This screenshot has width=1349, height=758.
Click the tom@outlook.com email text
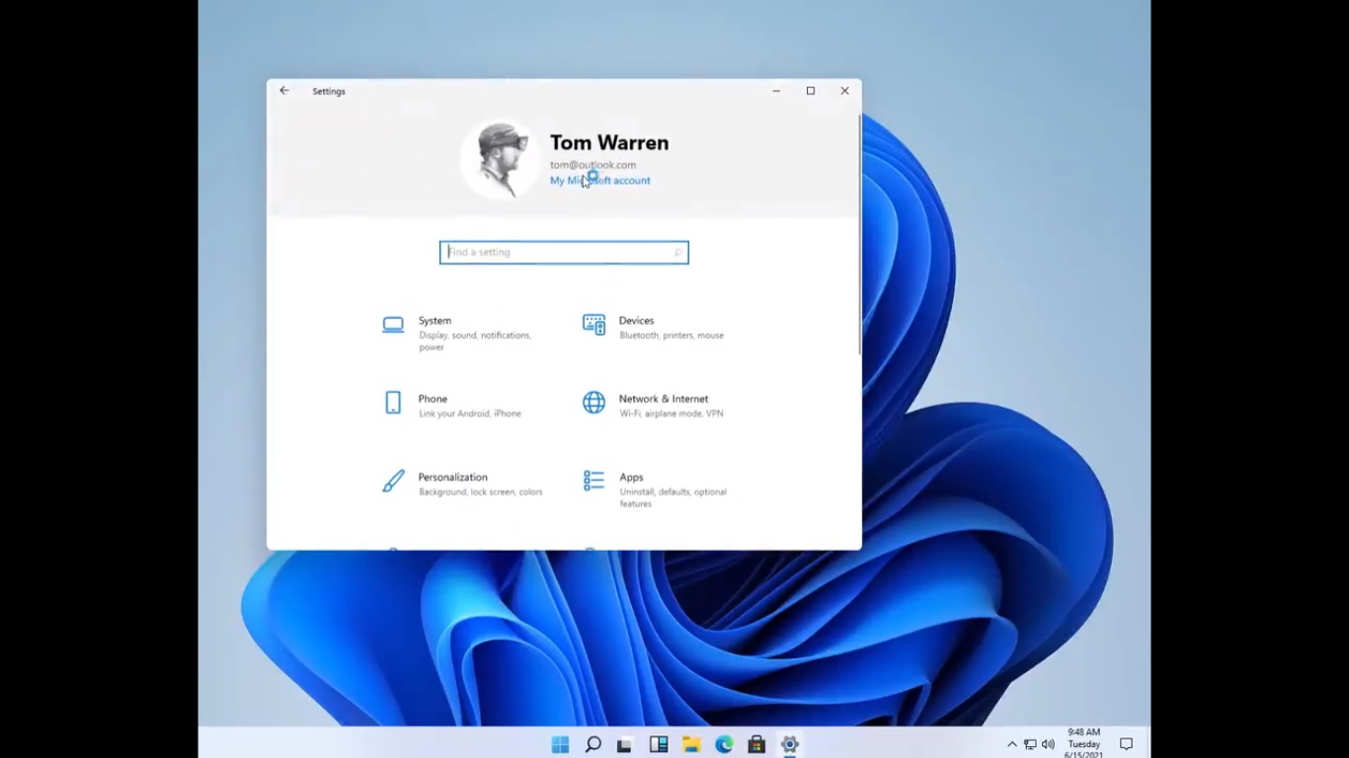tap(593, 165)
